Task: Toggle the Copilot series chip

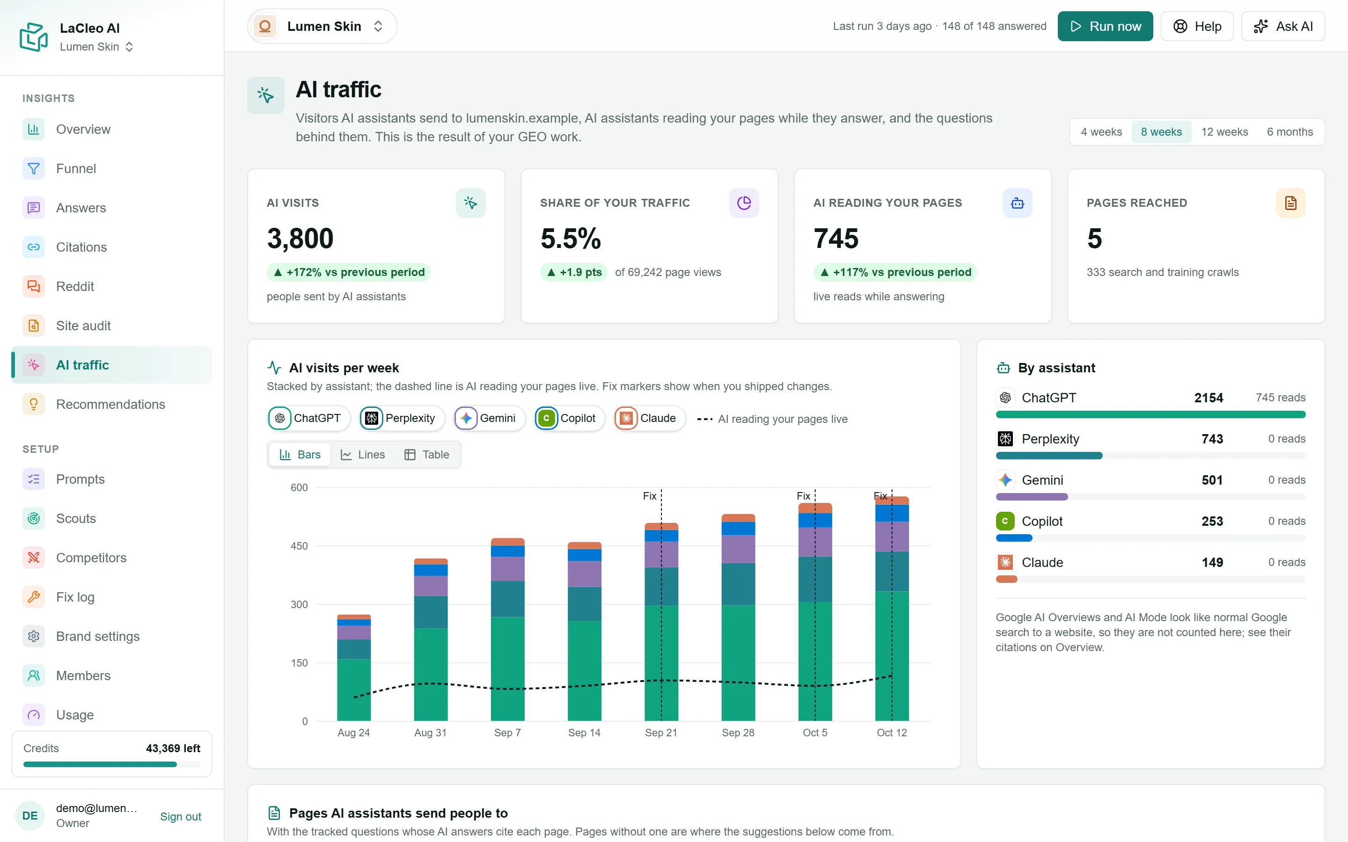Action: (569, 418)
